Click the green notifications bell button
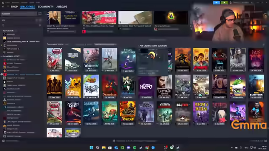Image resolution: width=269 pixels, height=151 pixels. 224,3
